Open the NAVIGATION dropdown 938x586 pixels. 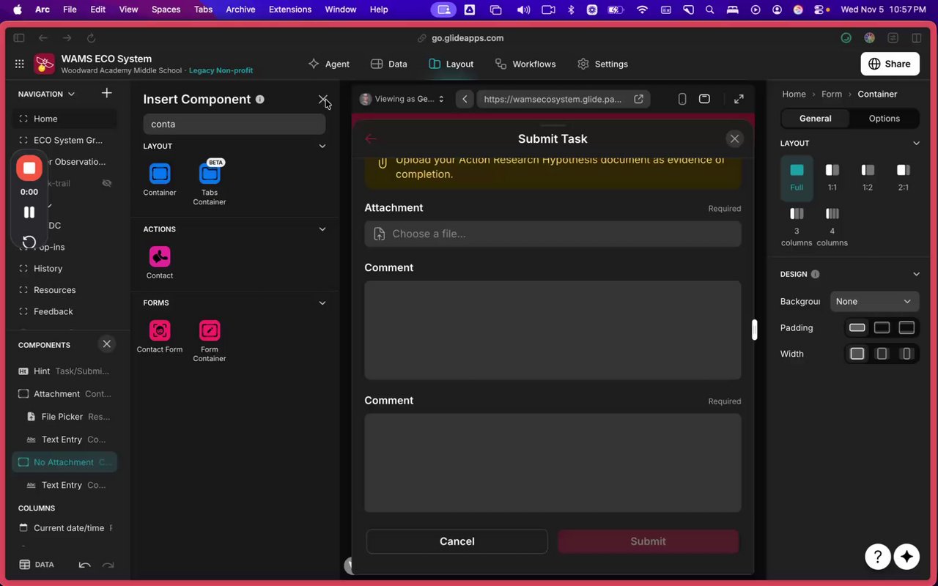[47, 94]
